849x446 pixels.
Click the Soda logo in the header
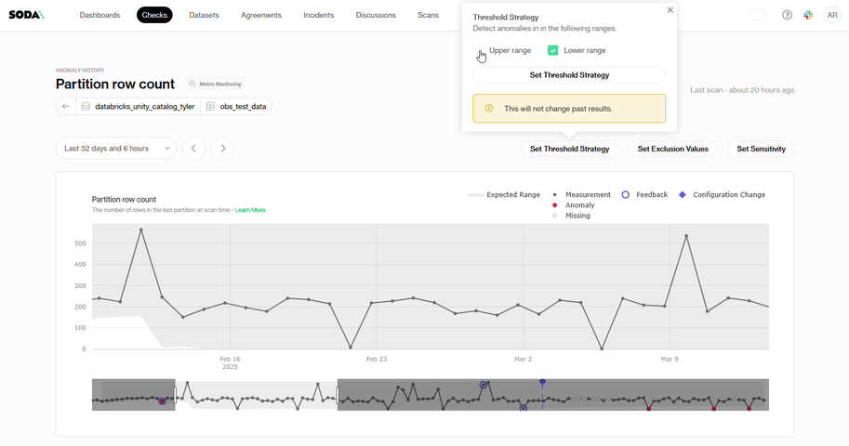26,15
